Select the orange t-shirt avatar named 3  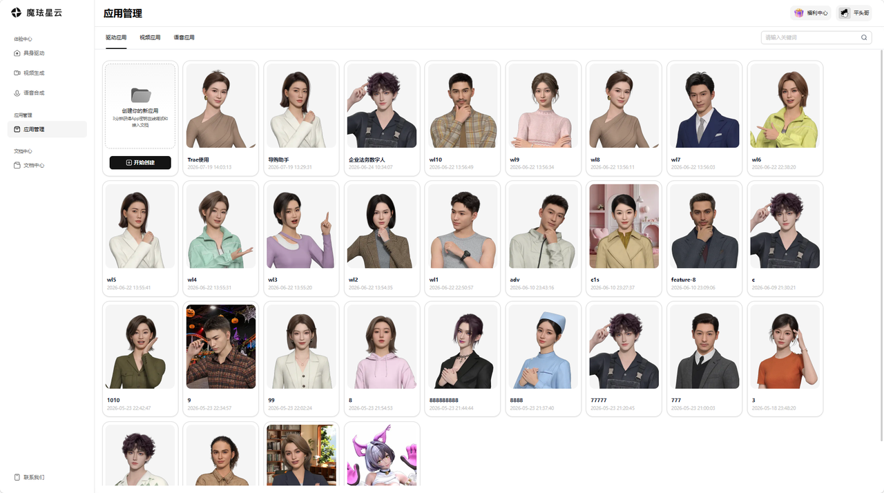(785, 347)
